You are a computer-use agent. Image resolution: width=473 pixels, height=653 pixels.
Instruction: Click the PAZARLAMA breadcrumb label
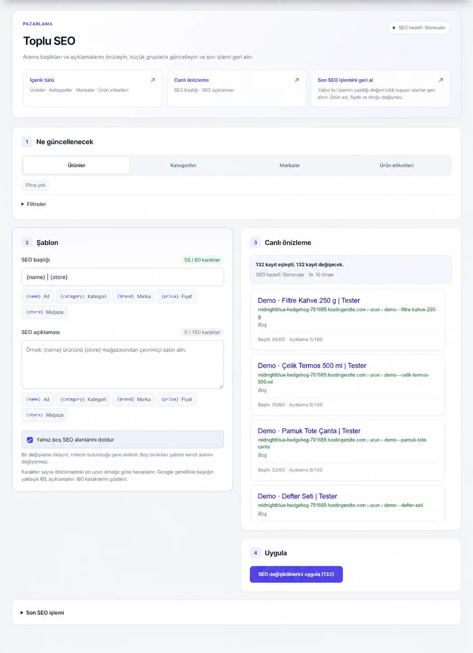37,24
